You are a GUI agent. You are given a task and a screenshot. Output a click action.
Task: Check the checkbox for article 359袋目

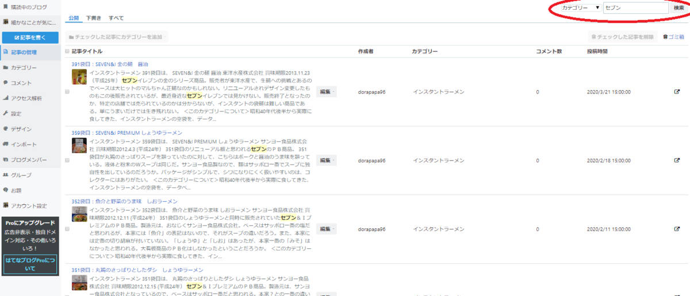[x=67, y=161]
